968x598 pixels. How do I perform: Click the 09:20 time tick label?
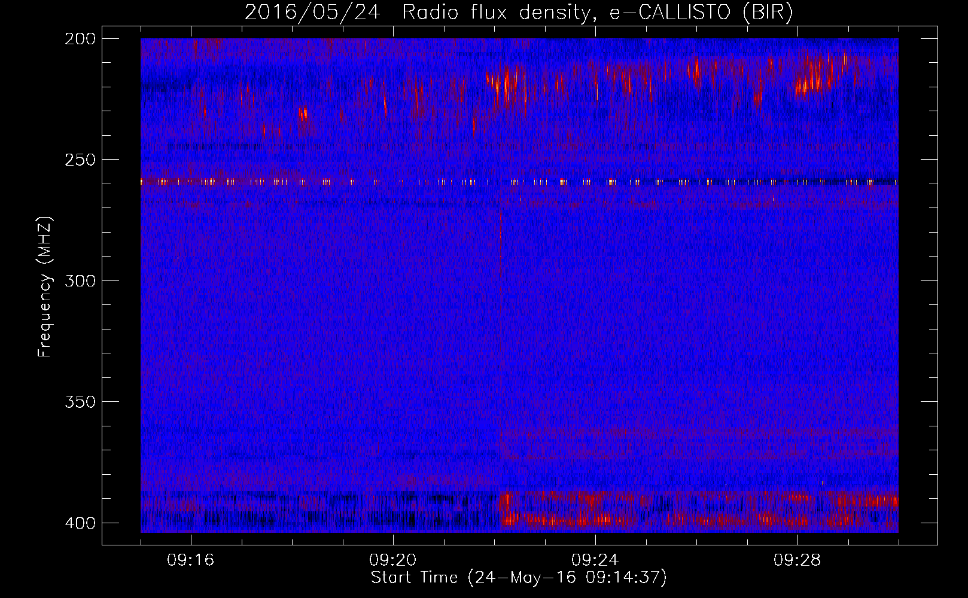pyautogui.click(x=393, y=560)
